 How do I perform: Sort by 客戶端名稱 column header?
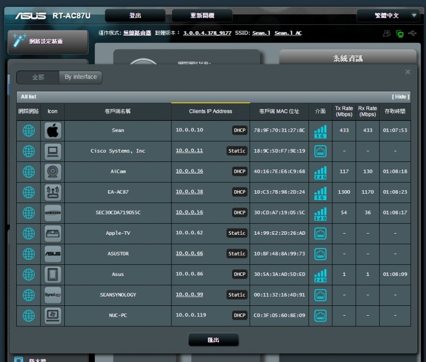(118, 111)
